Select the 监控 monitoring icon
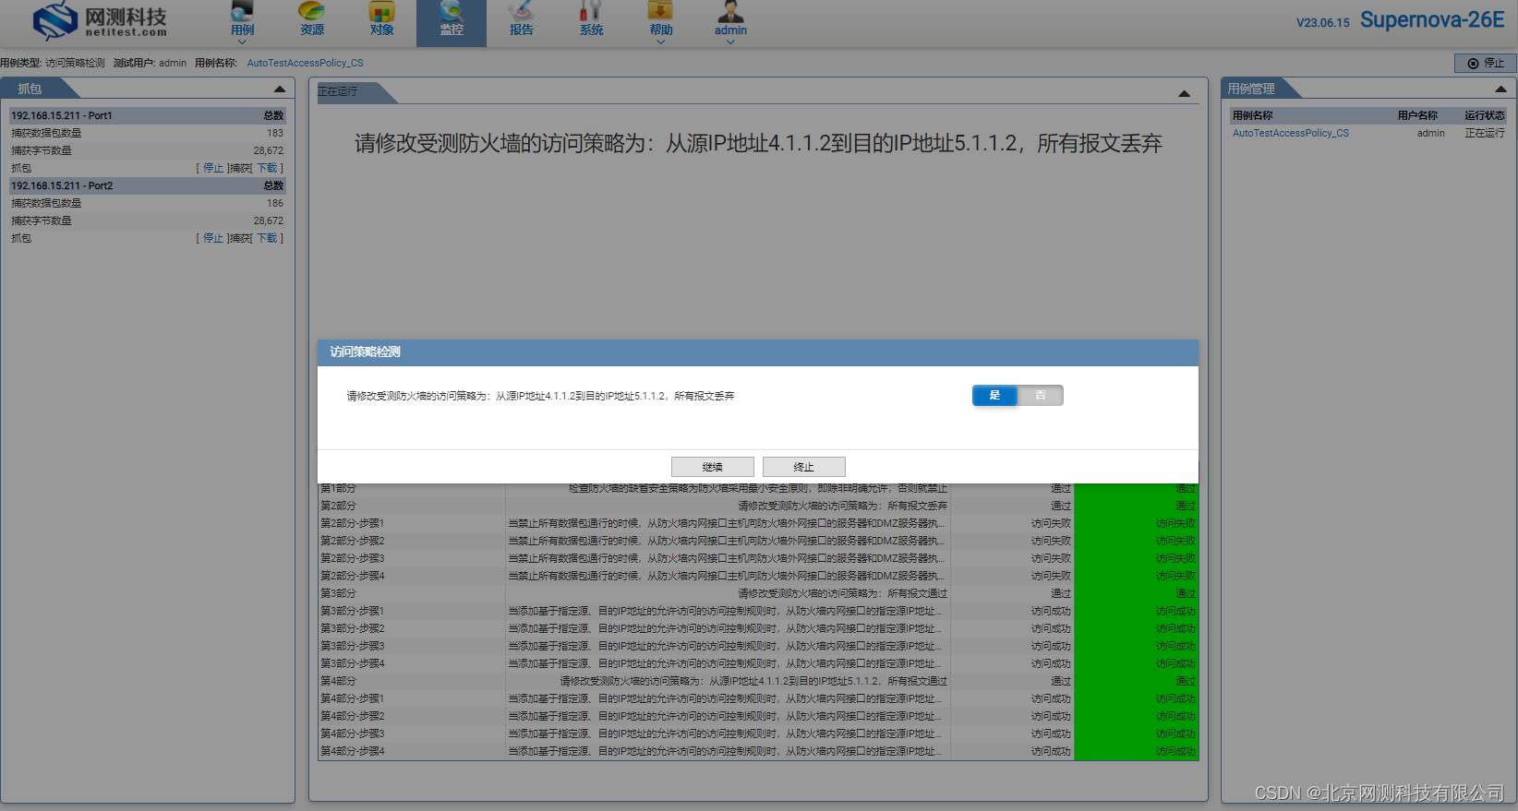The width and height of the screenshot is (1518, 811). [452, 12]
